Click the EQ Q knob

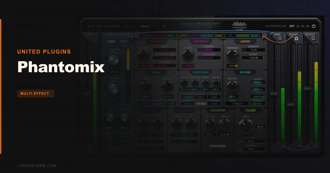(x=191, y=124)
